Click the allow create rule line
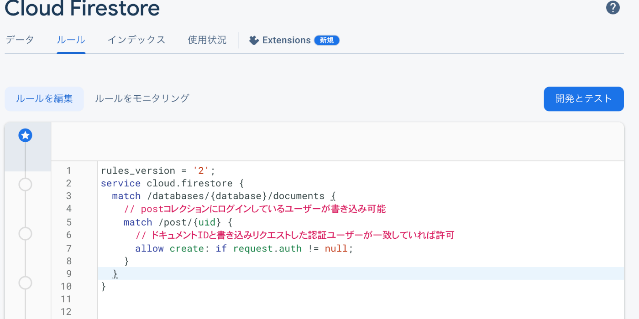This screenshot has width=639, height=319. coord(244,248)
